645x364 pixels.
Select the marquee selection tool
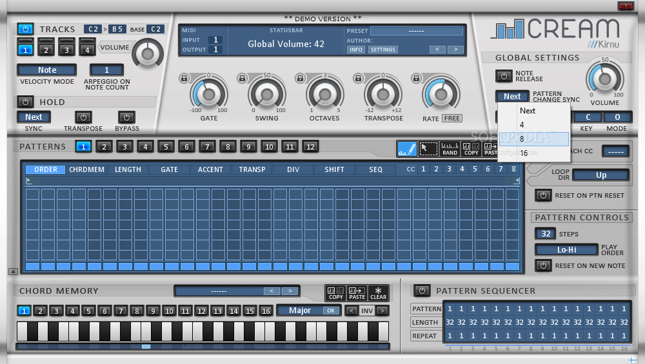coord(428,148)
